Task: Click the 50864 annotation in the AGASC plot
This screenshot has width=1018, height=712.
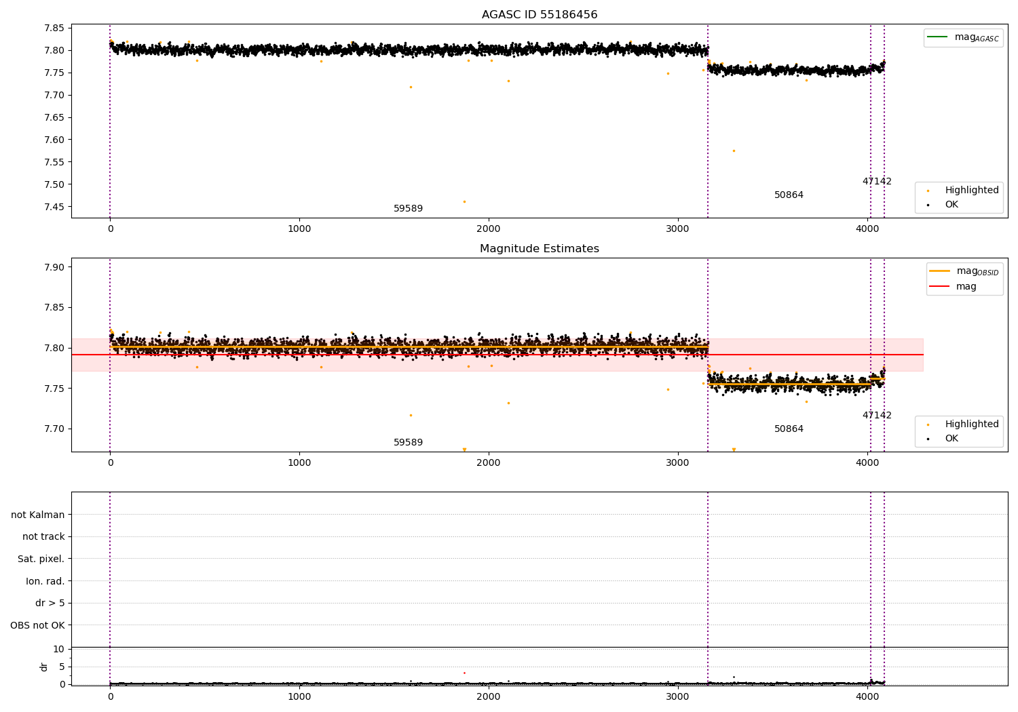Action: click(789, 195)
